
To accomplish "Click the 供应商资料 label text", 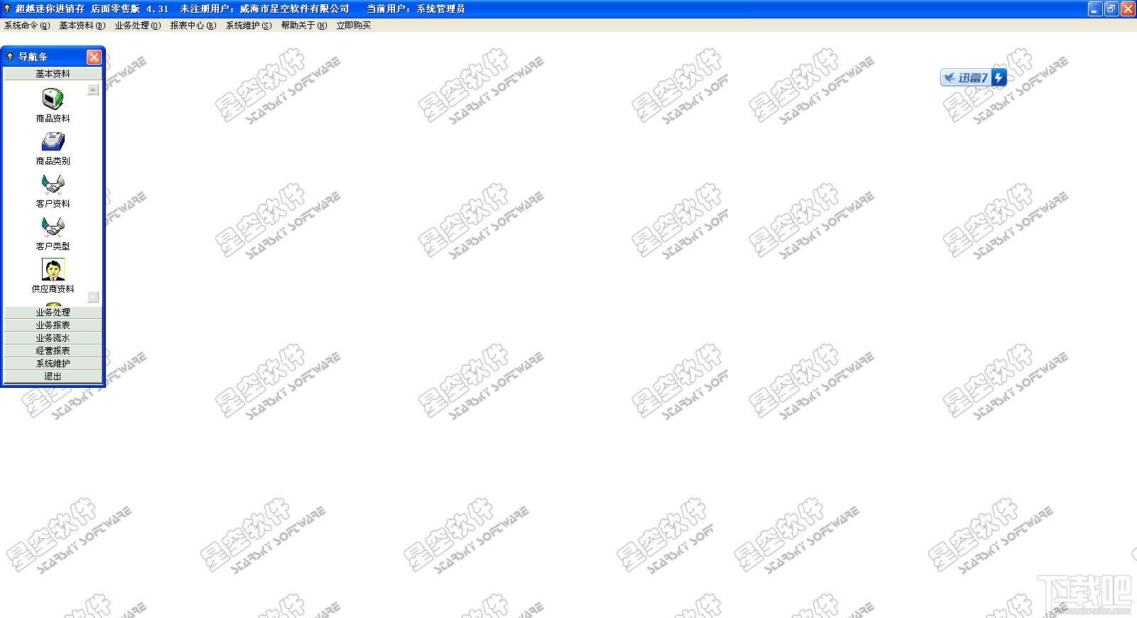I will click(53, 289).
